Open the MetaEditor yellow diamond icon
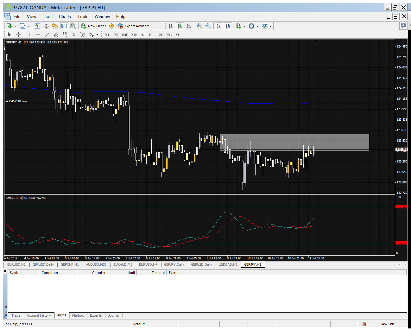Image resolution: width=411 pixels, height=330 pixels. pos(111,26)
